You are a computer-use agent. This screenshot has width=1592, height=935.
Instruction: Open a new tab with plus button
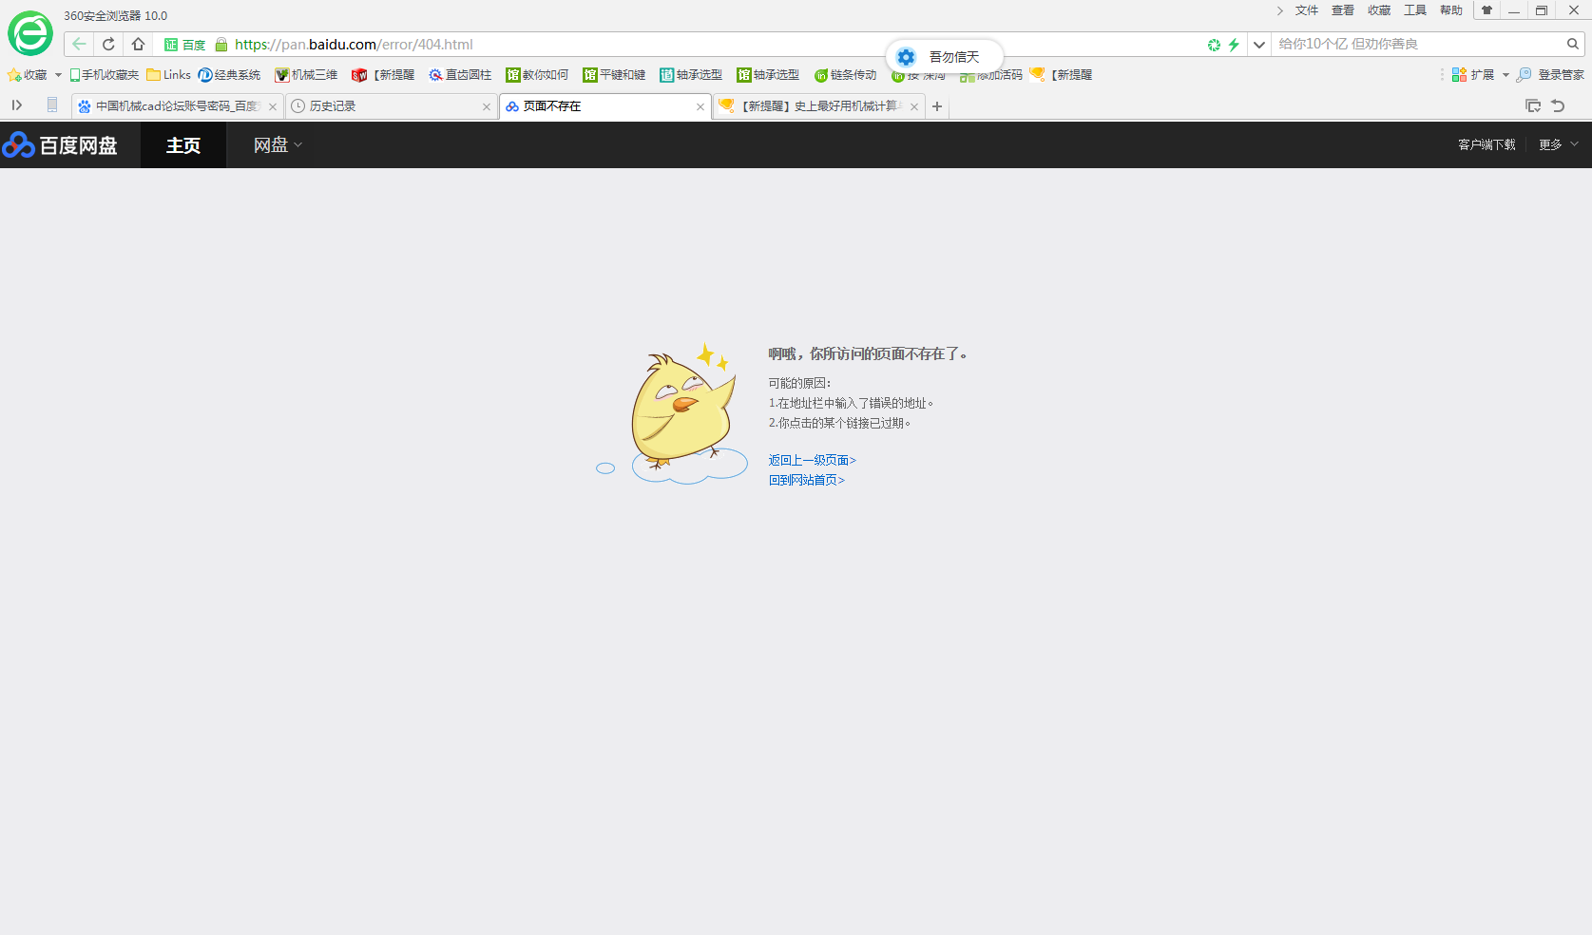[937, 106]
